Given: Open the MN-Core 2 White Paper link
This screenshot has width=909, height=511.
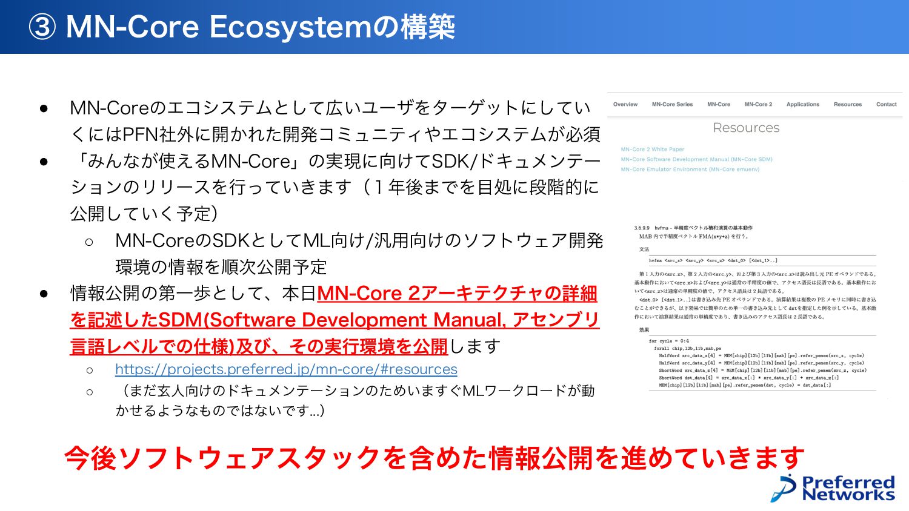Looking at the screenshot, I should pos(652,149).
